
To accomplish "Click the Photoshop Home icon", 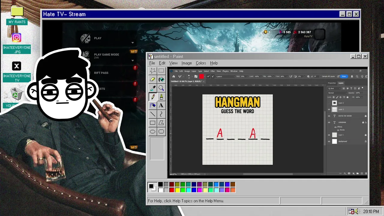I will click(x=174, y=76).
